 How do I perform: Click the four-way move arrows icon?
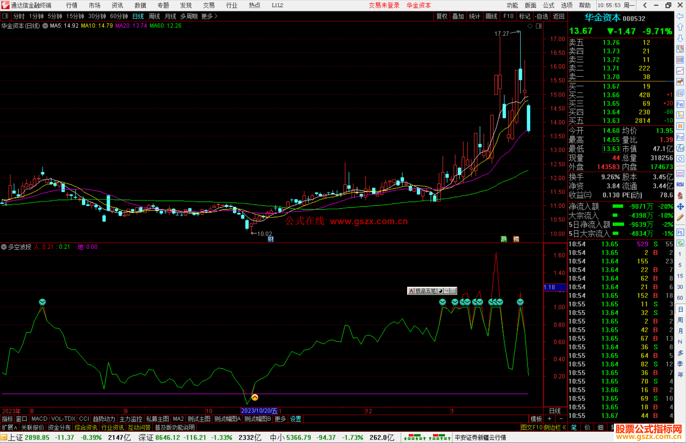(x=680, y=207)
